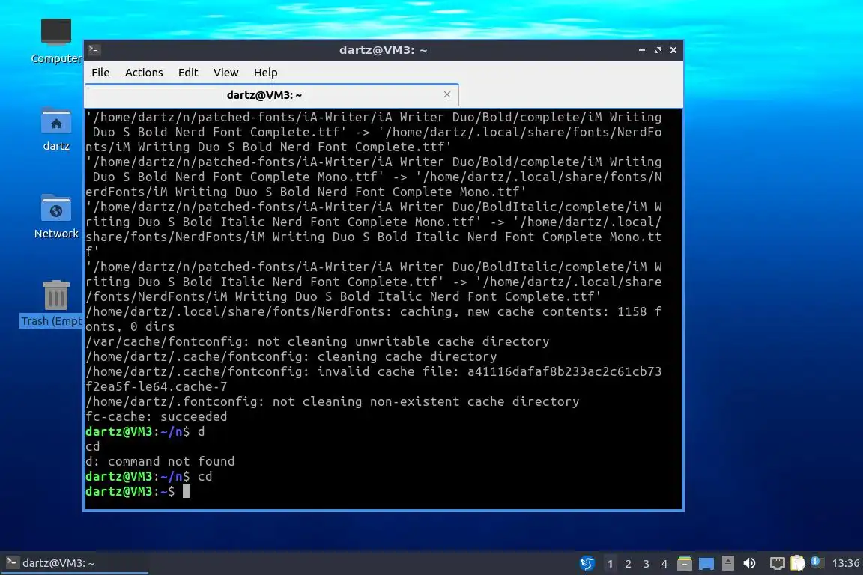Click the dartz@VM3 taskbar window button

point(74,563)
